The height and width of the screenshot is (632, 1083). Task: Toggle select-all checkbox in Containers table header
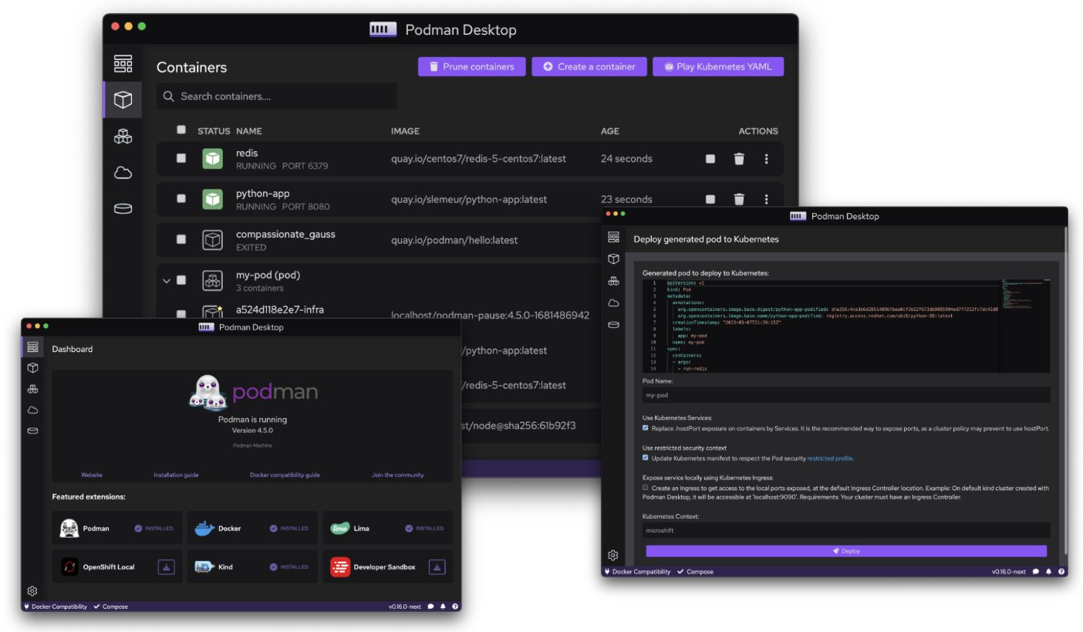tap(181, 130)
